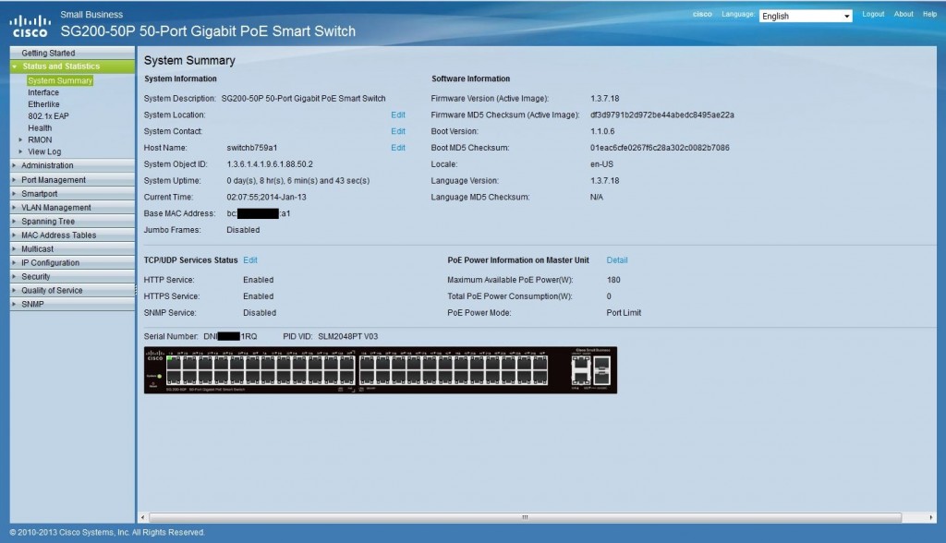
Task: Edit the System Contact
Action: coord(398,131)
